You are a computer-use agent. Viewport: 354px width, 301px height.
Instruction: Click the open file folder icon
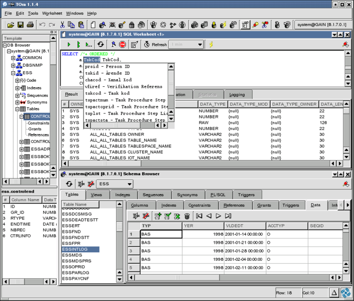point(11,25)
